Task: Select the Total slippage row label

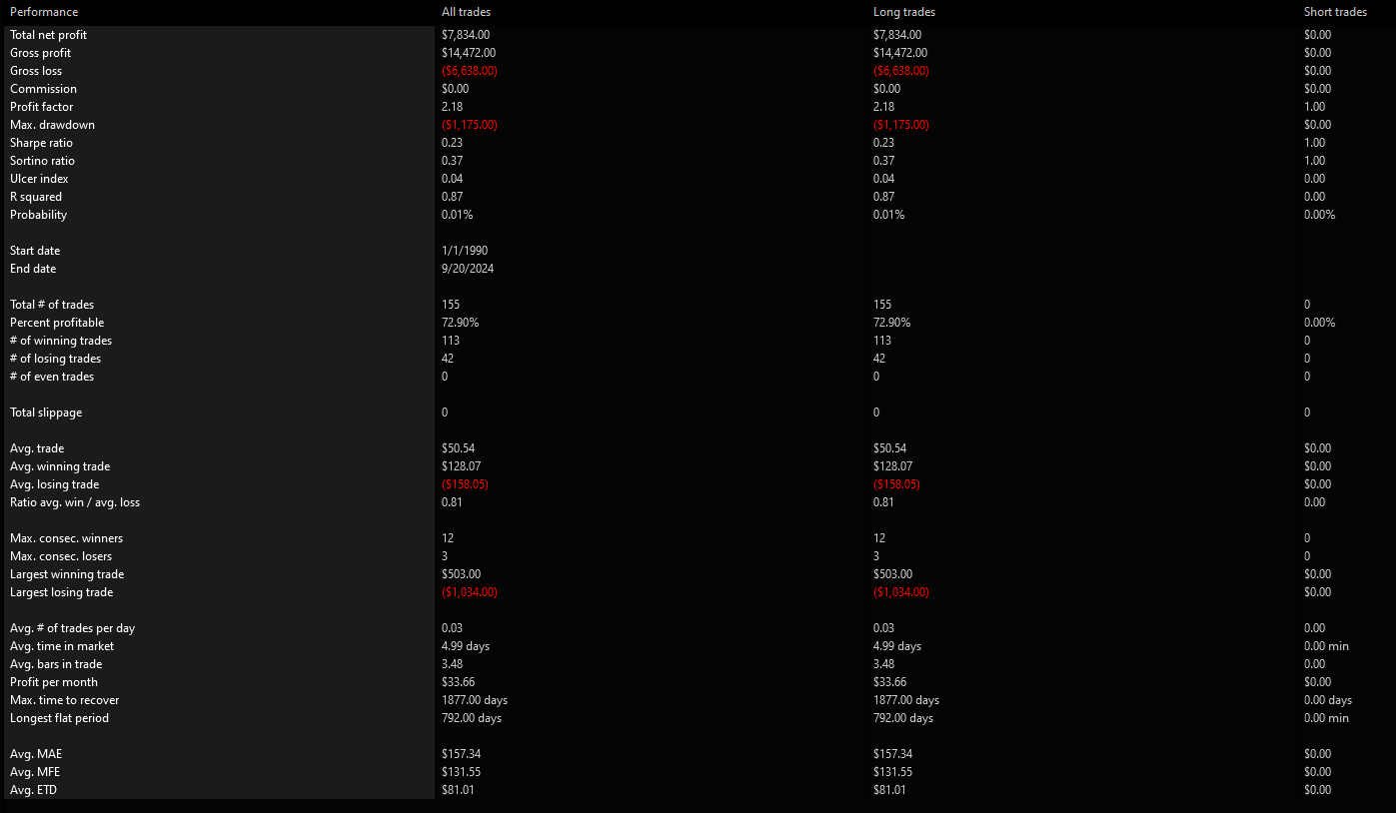Action: point(46,412)
